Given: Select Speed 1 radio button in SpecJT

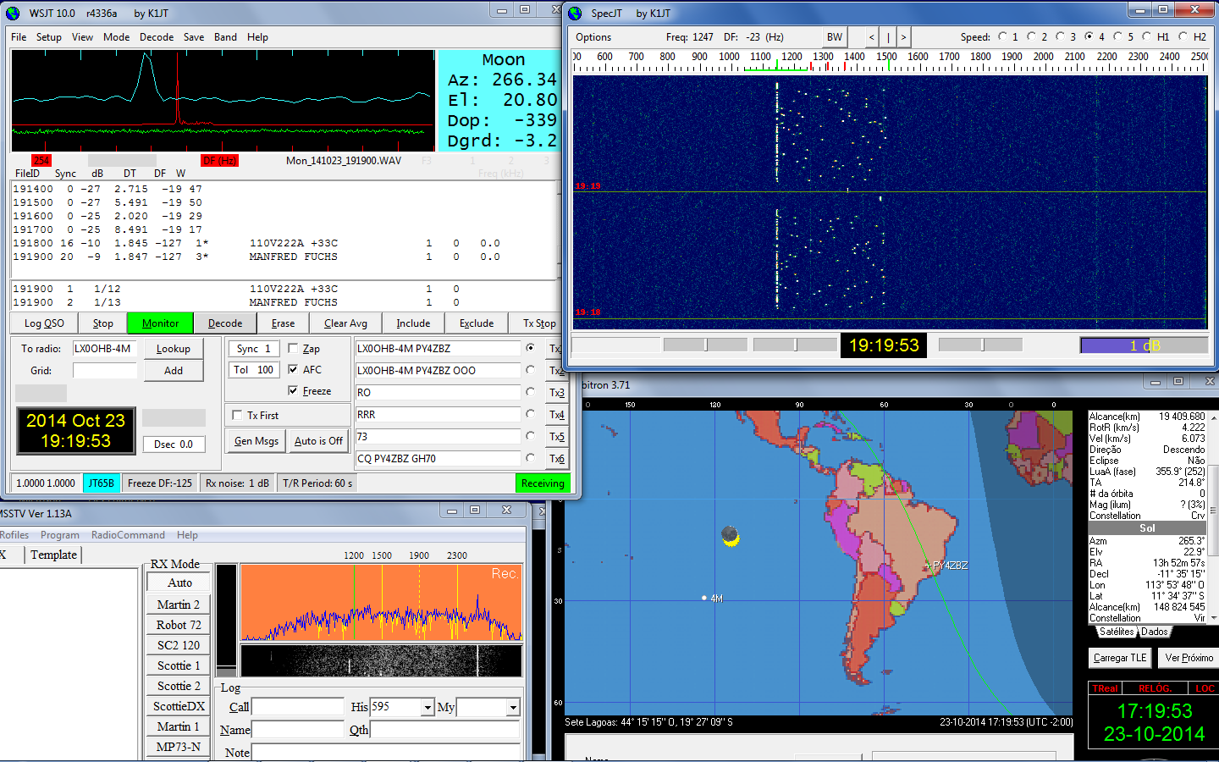Looking at the screenshot, I should [1002, 36].
